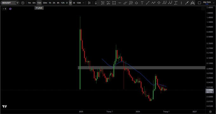
Task: Select the 12M timeframe
Action: (x=79, y=3)
